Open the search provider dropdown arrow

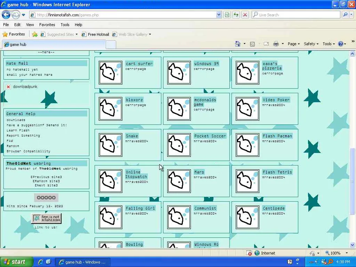click(351, 15)
